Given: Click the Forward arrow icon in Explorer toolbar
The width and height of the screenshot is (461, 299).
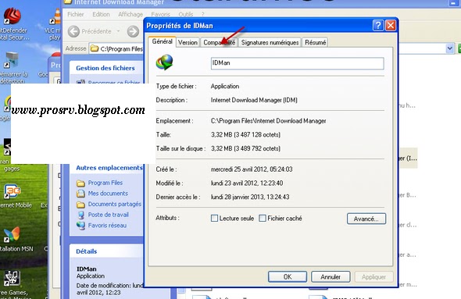Looking at the screenshot, I should 133,31.
